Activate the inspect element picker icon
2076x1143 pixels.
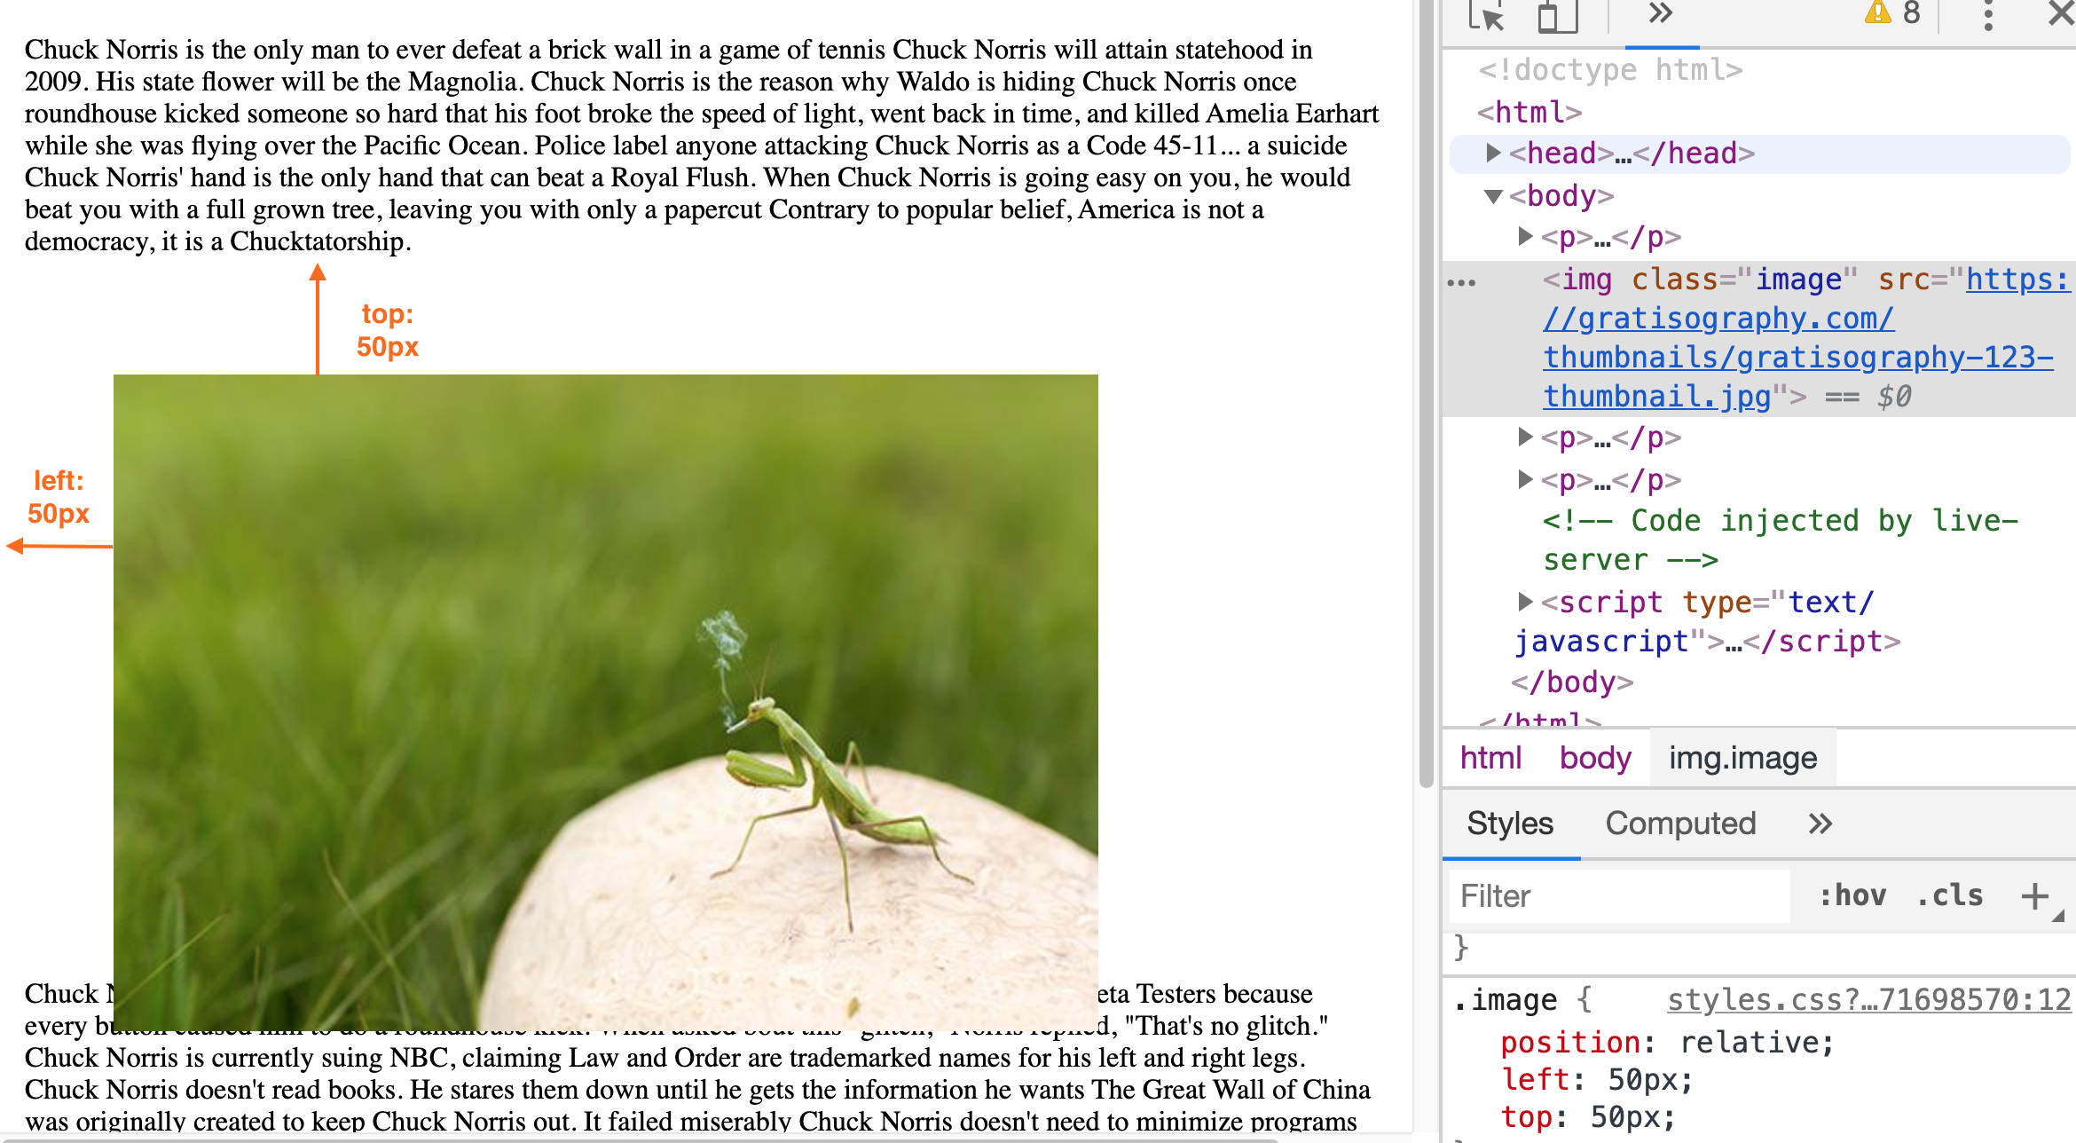coord(1486,15)
